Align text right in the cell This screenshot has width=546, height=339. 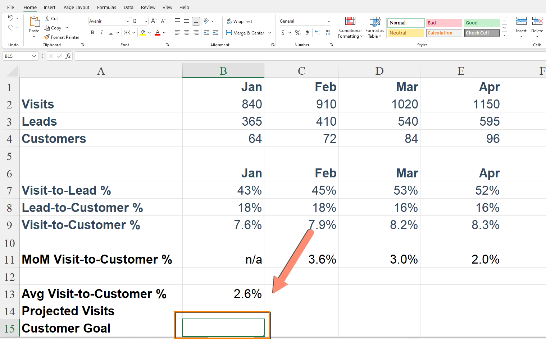[196, 33]
